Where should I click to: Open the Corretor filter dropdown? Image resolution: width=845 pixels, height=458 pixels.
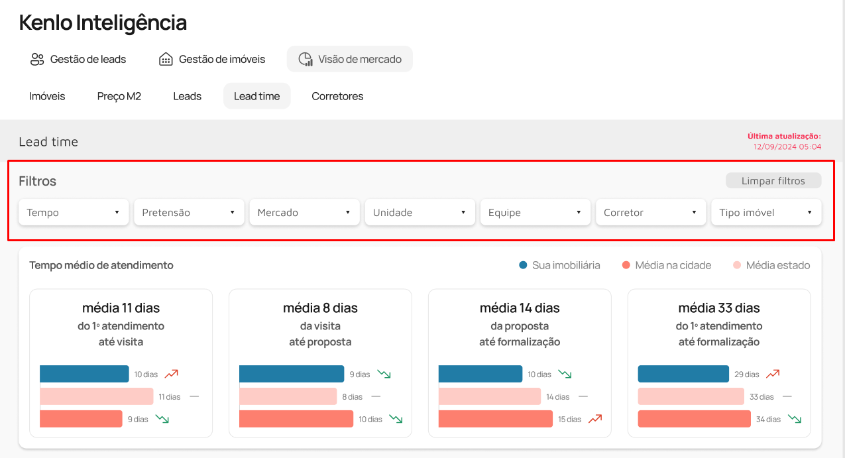click(x=650, y=212)
